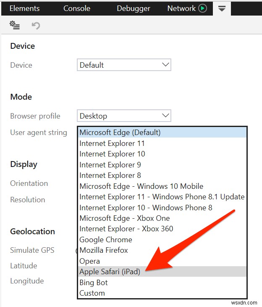Choose Microsoft Edge - Xbox One
Viewport: 262px width, 307px height.
[x=162, y=218]
